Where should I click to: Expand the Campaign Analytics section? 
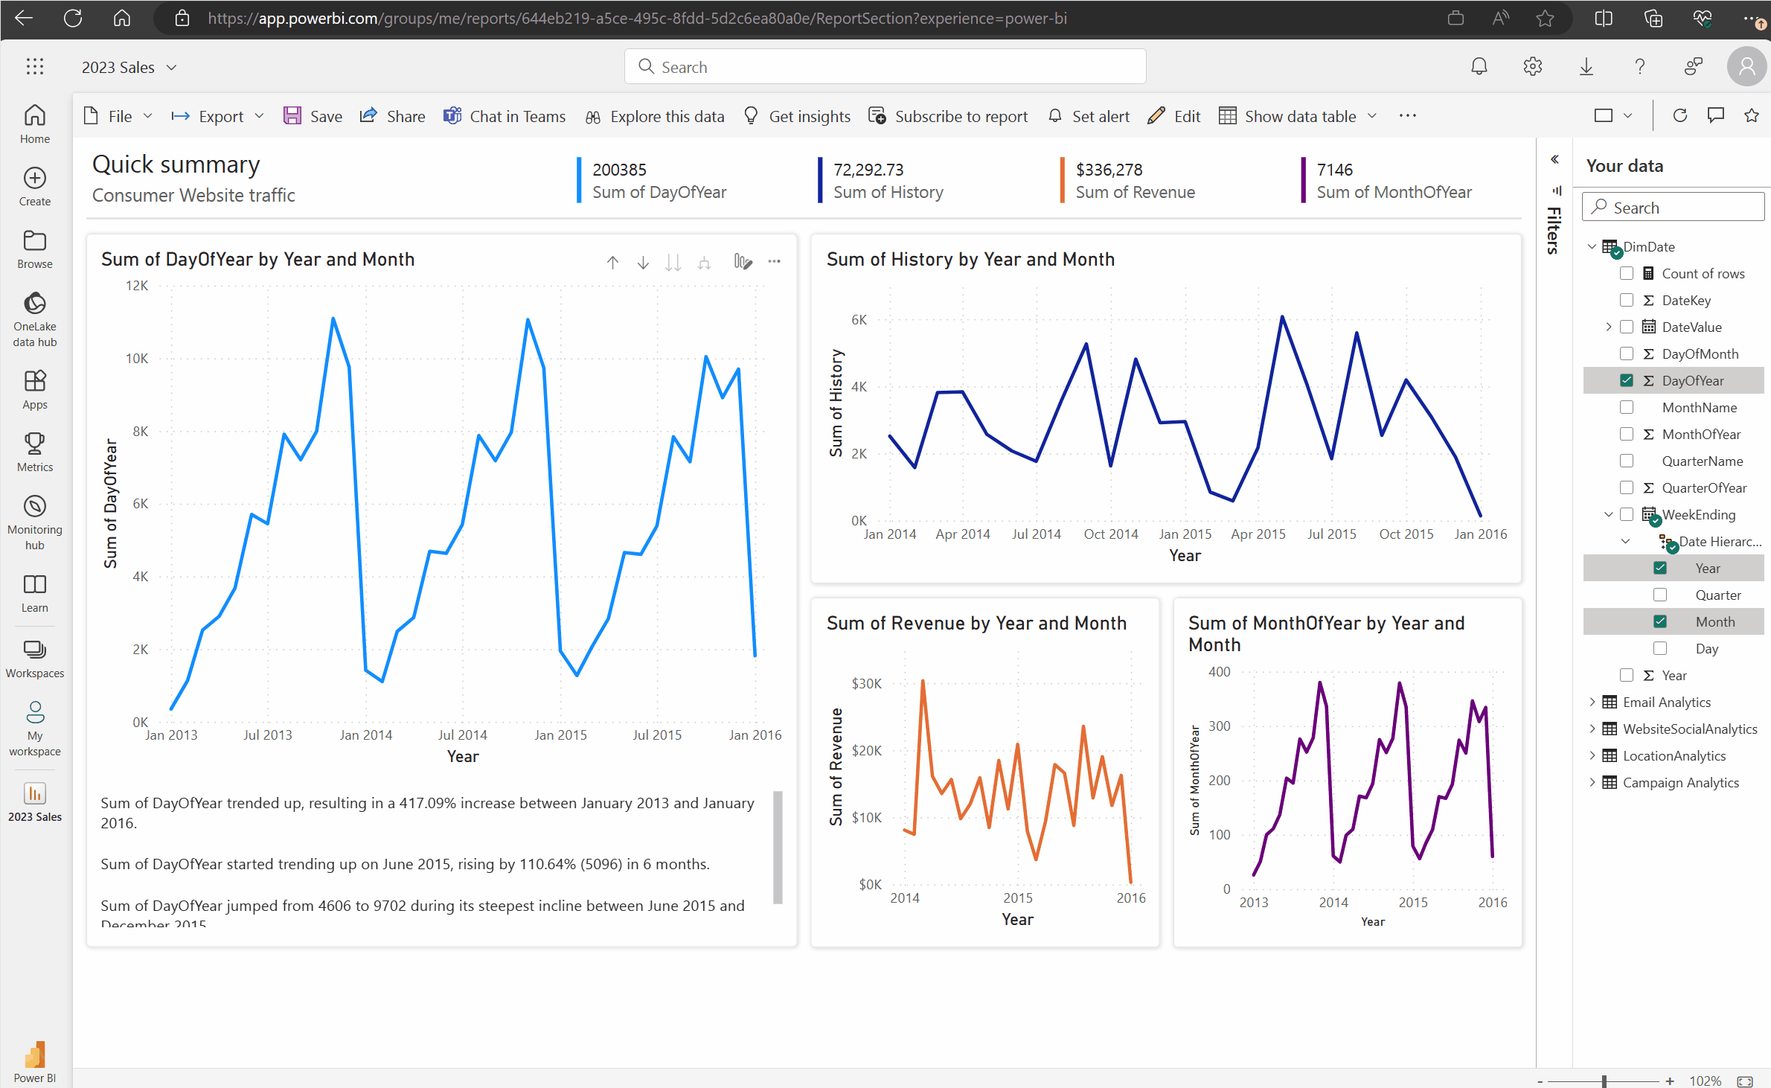pyautogui.click(x=1592, y=782)
